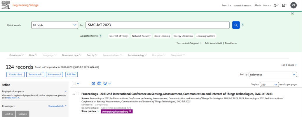The image size is (302, 117).
Task: Click the plus icon for Add search field
Action: click(x=203, y=43)
